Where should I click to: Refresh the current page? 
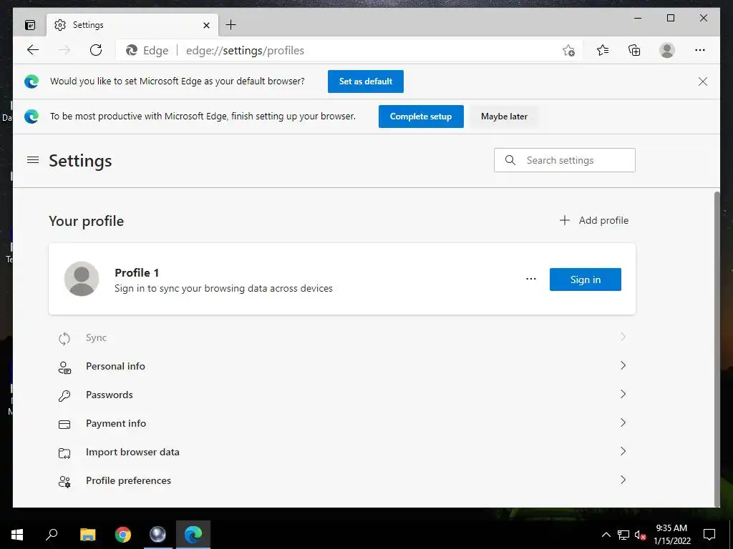pos(96,50)
